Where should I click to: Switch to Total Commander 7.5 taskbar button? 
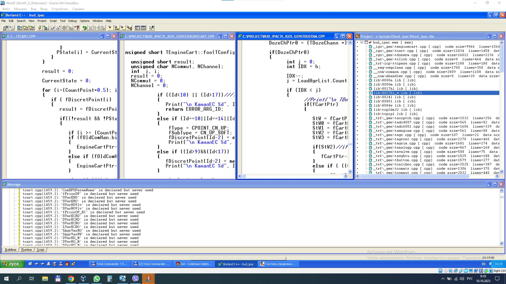point(109,264)
